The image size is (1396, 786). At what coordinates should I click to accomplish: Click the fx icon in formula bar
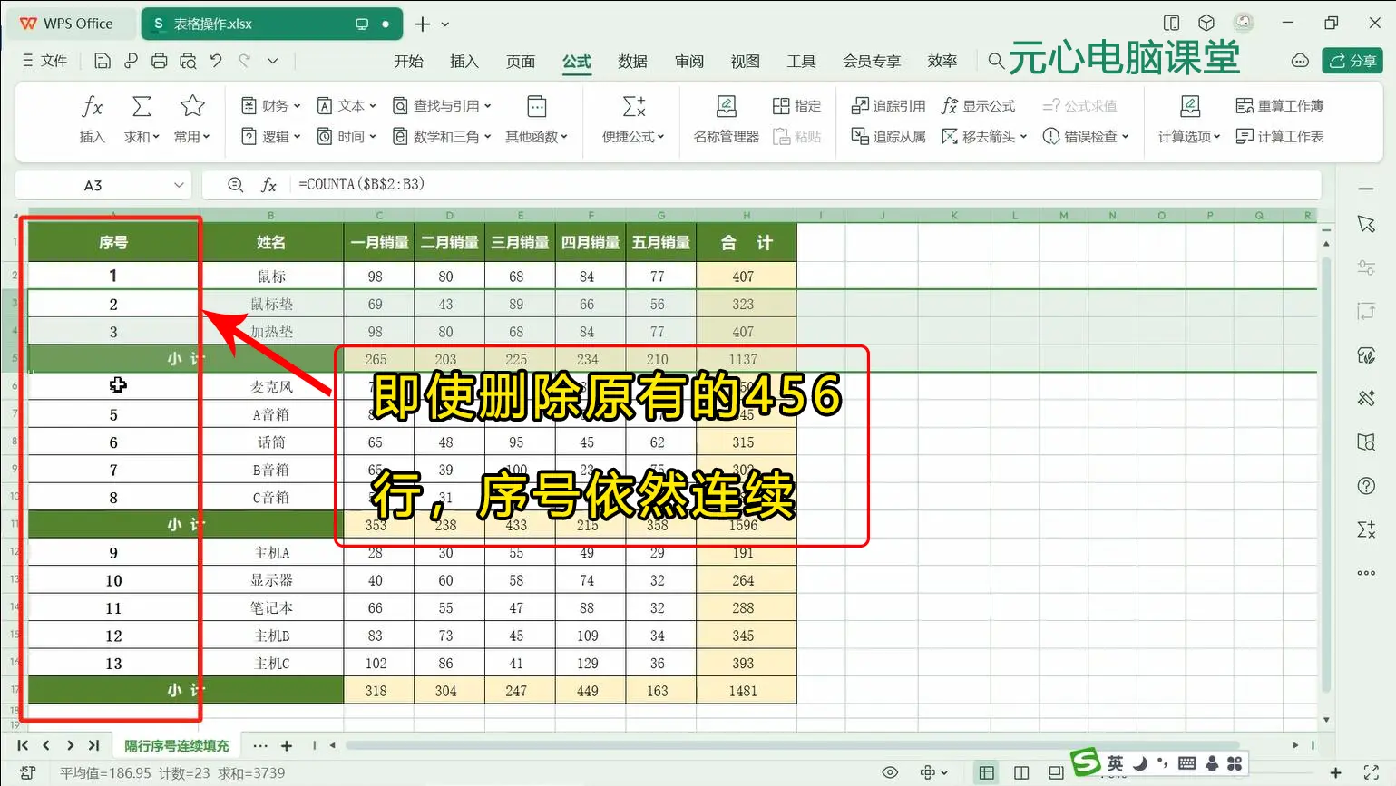(x=268, y=185)
